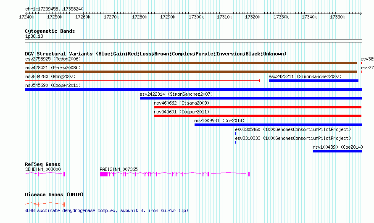The image size is (374, 223).
Task: Select blue nsv1004390 (Coe2014) bar
Action: [337, 151]
